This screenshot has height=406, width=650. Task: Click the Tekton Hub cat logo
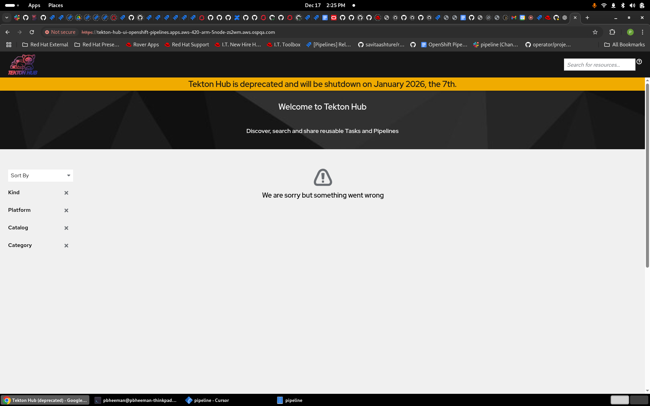click(23, 64)
